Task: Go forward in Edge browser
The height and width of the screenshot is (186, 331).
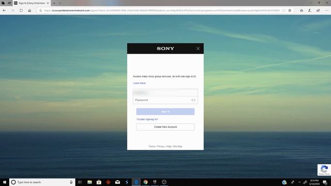Action: point(12,10)
